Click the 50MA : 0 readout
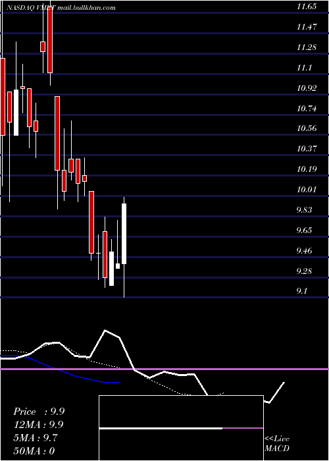 click(x=34, y=450)
